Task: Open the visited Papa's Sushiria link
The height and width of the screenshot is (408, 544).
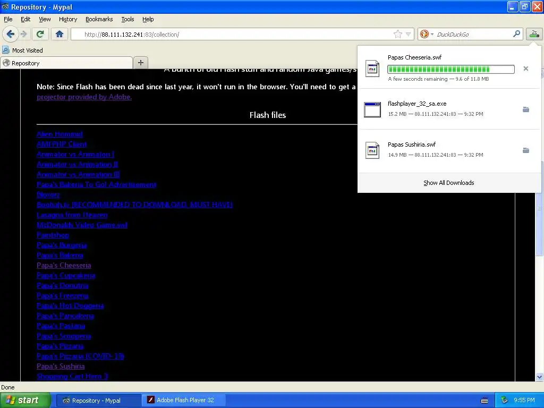Action: click(61, 365)
